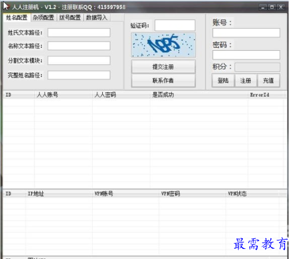Click the VPN密码 column header
The height and width of the screenshot is (259, 292).
193,193
